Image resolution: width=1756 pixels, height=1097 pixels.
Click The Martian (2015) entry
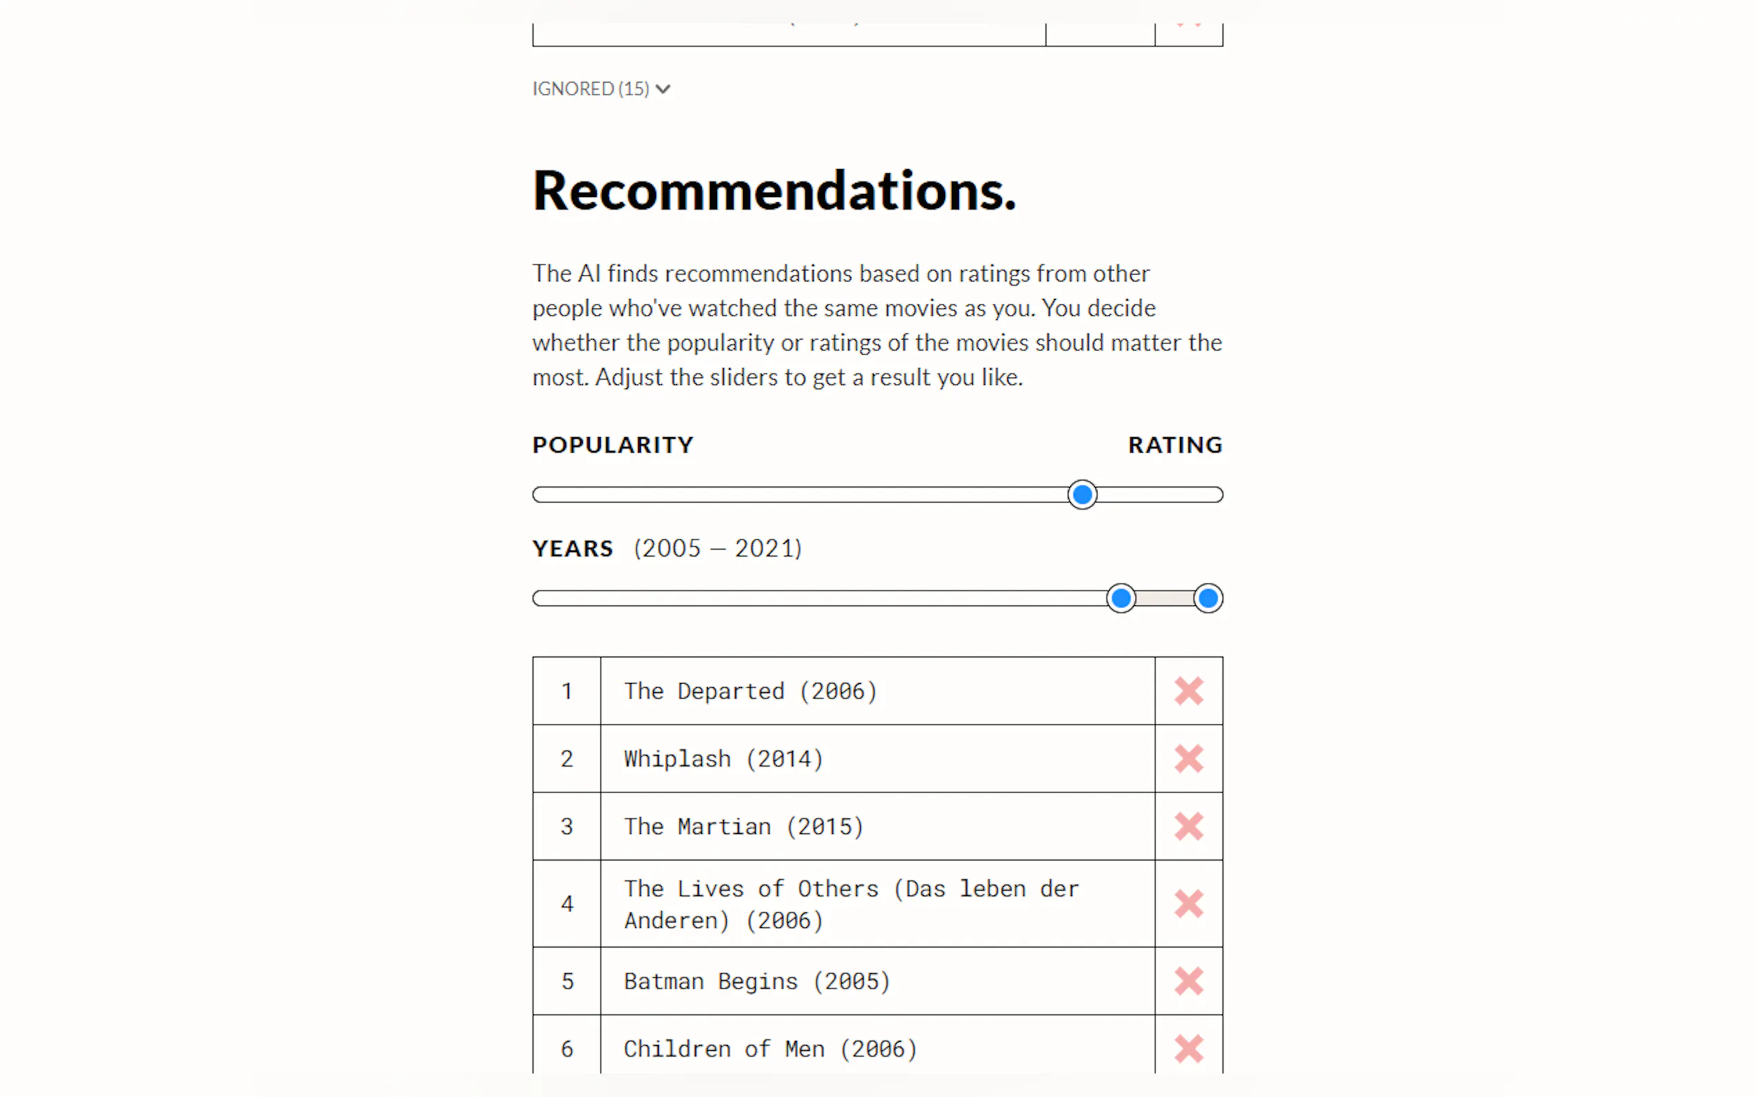[x=743, y=826]
